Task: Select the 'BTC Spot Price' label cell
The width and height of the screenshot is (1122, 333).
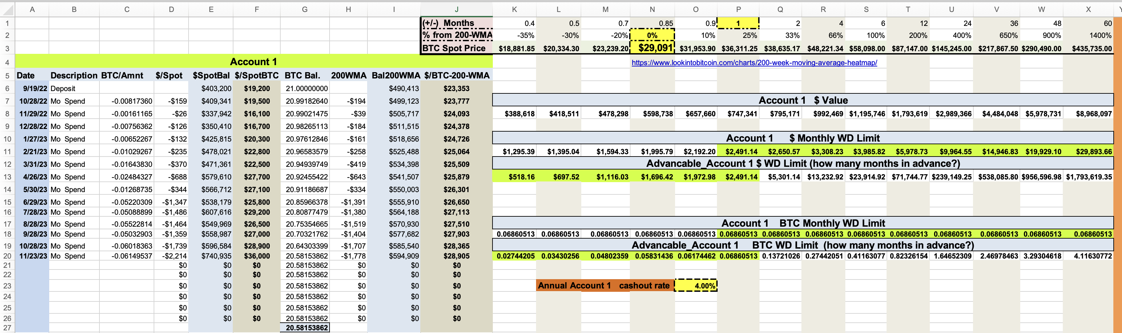Action: pyautogui.click(x=457, y=48)
